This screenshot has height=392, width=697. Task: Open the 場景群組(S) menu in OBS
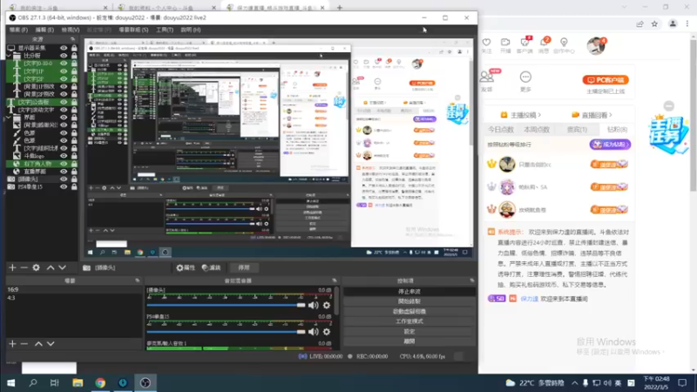(x=133, y=30)
